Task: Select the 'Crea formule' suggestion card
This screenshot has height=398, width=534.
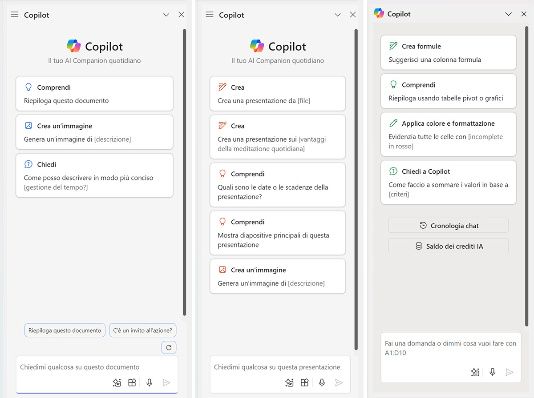Action: tap(448, 52)
